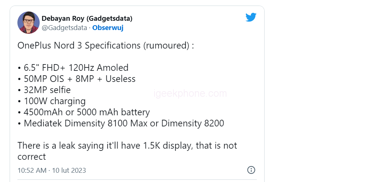The height and width of the screenshot is (182, 375).
Task: Click the 100W charging bullet
Action: click(54, 101)
